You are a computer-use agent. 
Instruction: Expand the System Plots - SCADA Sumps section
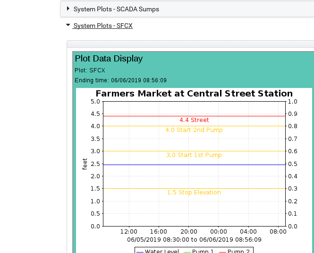[68, 9]
